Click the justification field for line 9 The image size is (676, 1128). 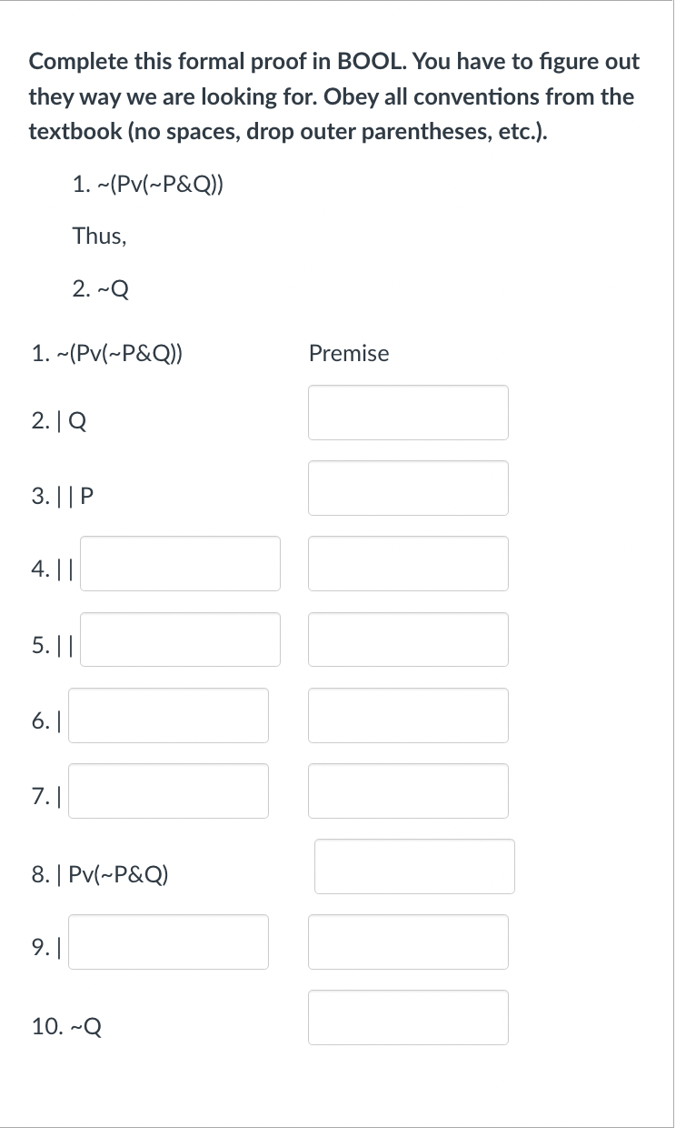[408, 942]
